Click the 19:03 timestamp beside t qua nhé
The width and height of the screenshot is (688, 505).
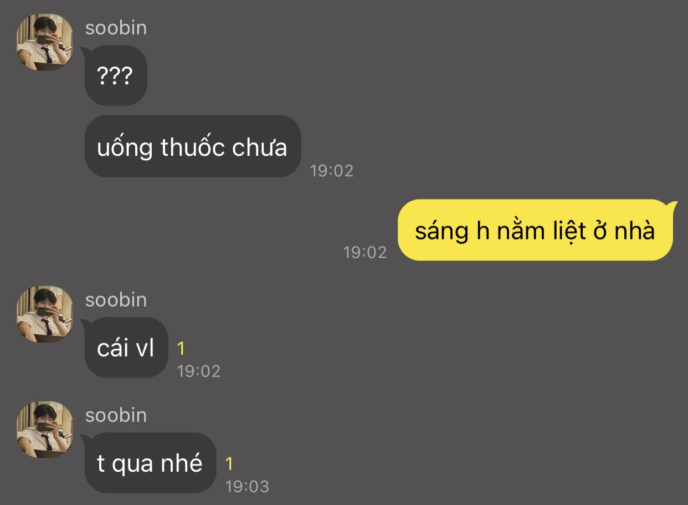coord(247,486)
